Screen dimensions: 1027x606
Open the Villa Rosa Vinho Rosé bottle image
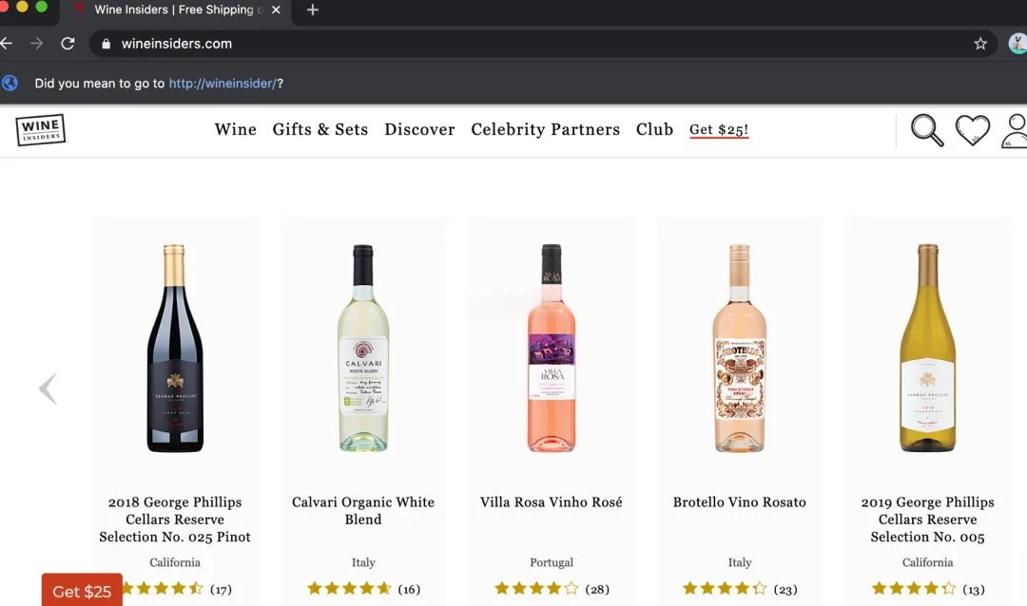552,349
